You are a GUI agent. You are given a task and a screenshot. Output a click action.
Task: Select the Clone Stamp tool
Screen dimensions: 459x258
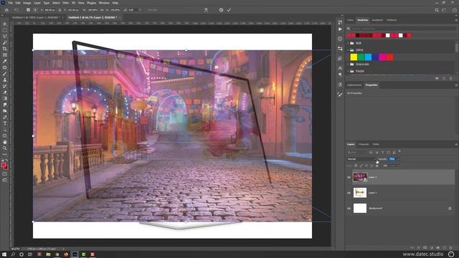pos(5,80)
